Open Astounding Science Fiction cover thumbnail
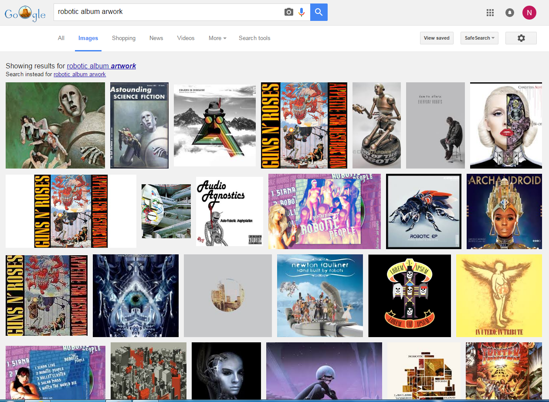The width and height of the screenshot is (549, 402). click(x=139, y=125)
